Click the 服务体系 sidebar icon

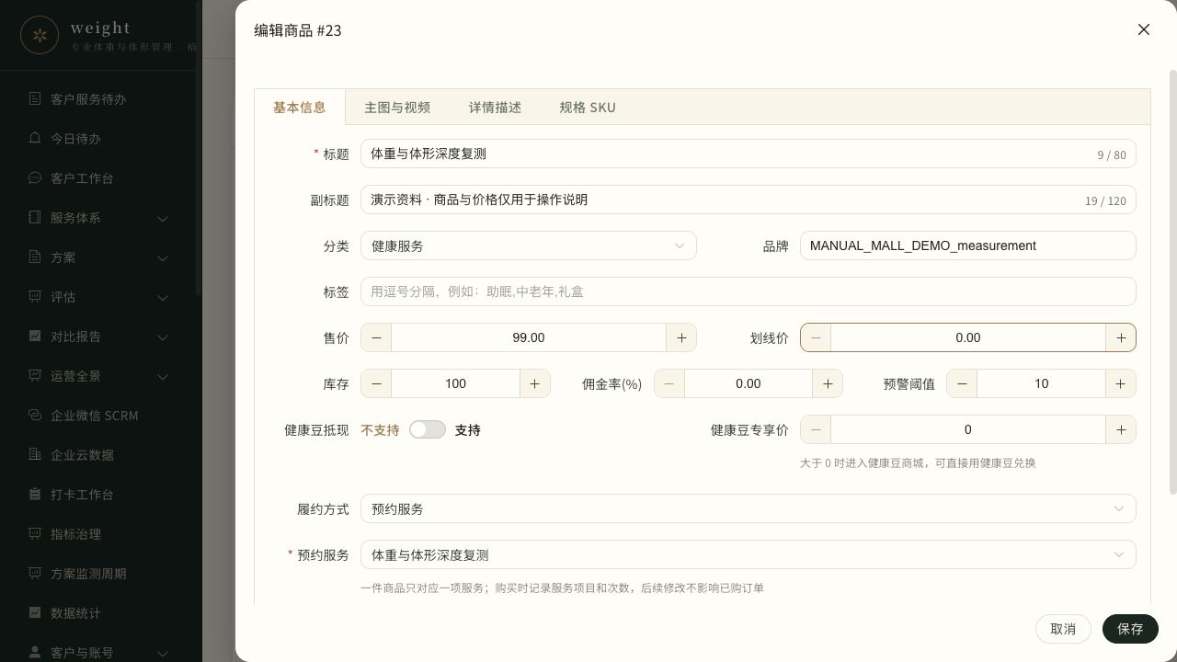pyautogui.click(x=35, y=217)
